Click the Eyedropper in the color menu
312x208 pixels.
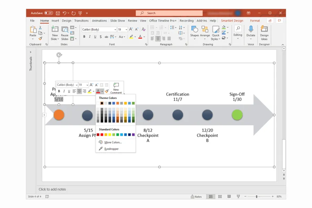[x=111, y=148]
